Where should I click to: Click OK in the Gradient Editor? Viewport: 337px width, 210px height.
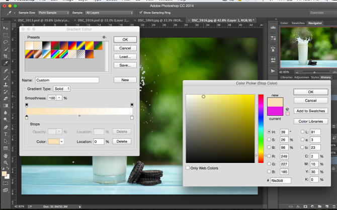pos(125,40)
